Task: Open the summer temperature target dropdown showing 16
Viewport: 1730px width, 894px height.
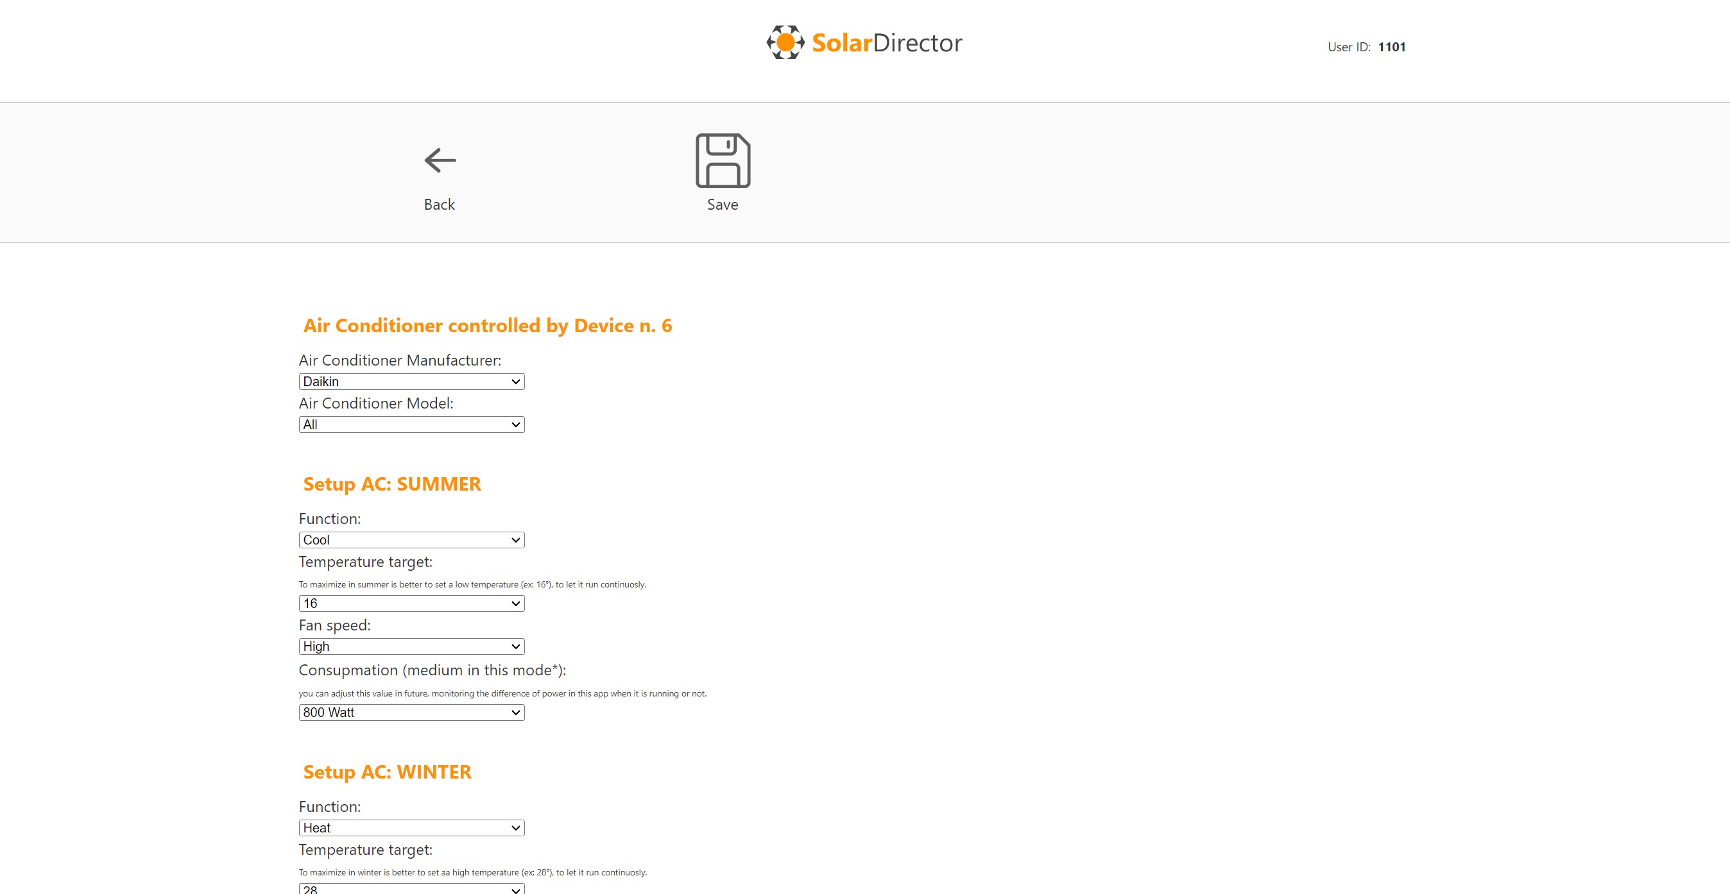Action: [x=411, y=603]
